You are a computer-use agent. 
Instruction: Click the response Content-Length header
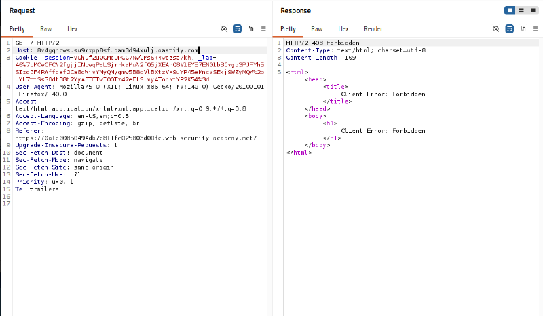pyautogui.click(x=320, y=58)
